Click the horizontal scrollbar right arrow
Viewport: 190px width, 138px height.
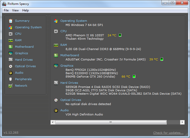tap(182, 122)
